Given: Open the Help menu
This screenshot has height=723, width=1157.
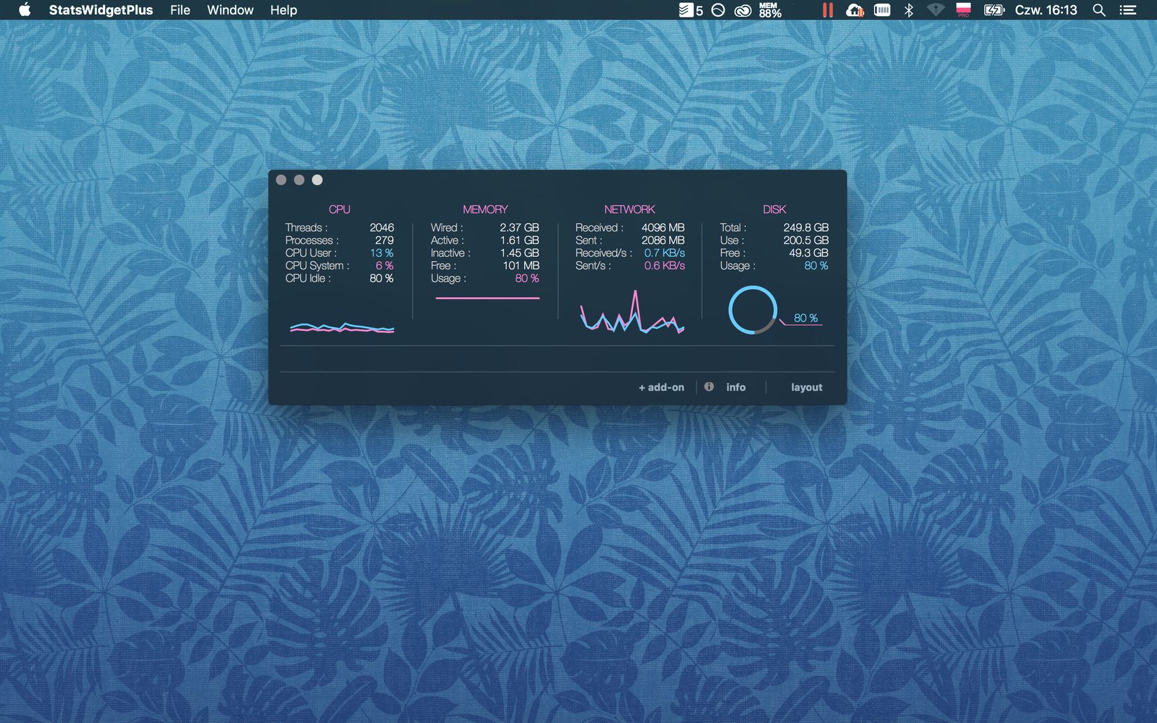Looking at the screenshot, I should pyautogui.click(x=283, y=10).
